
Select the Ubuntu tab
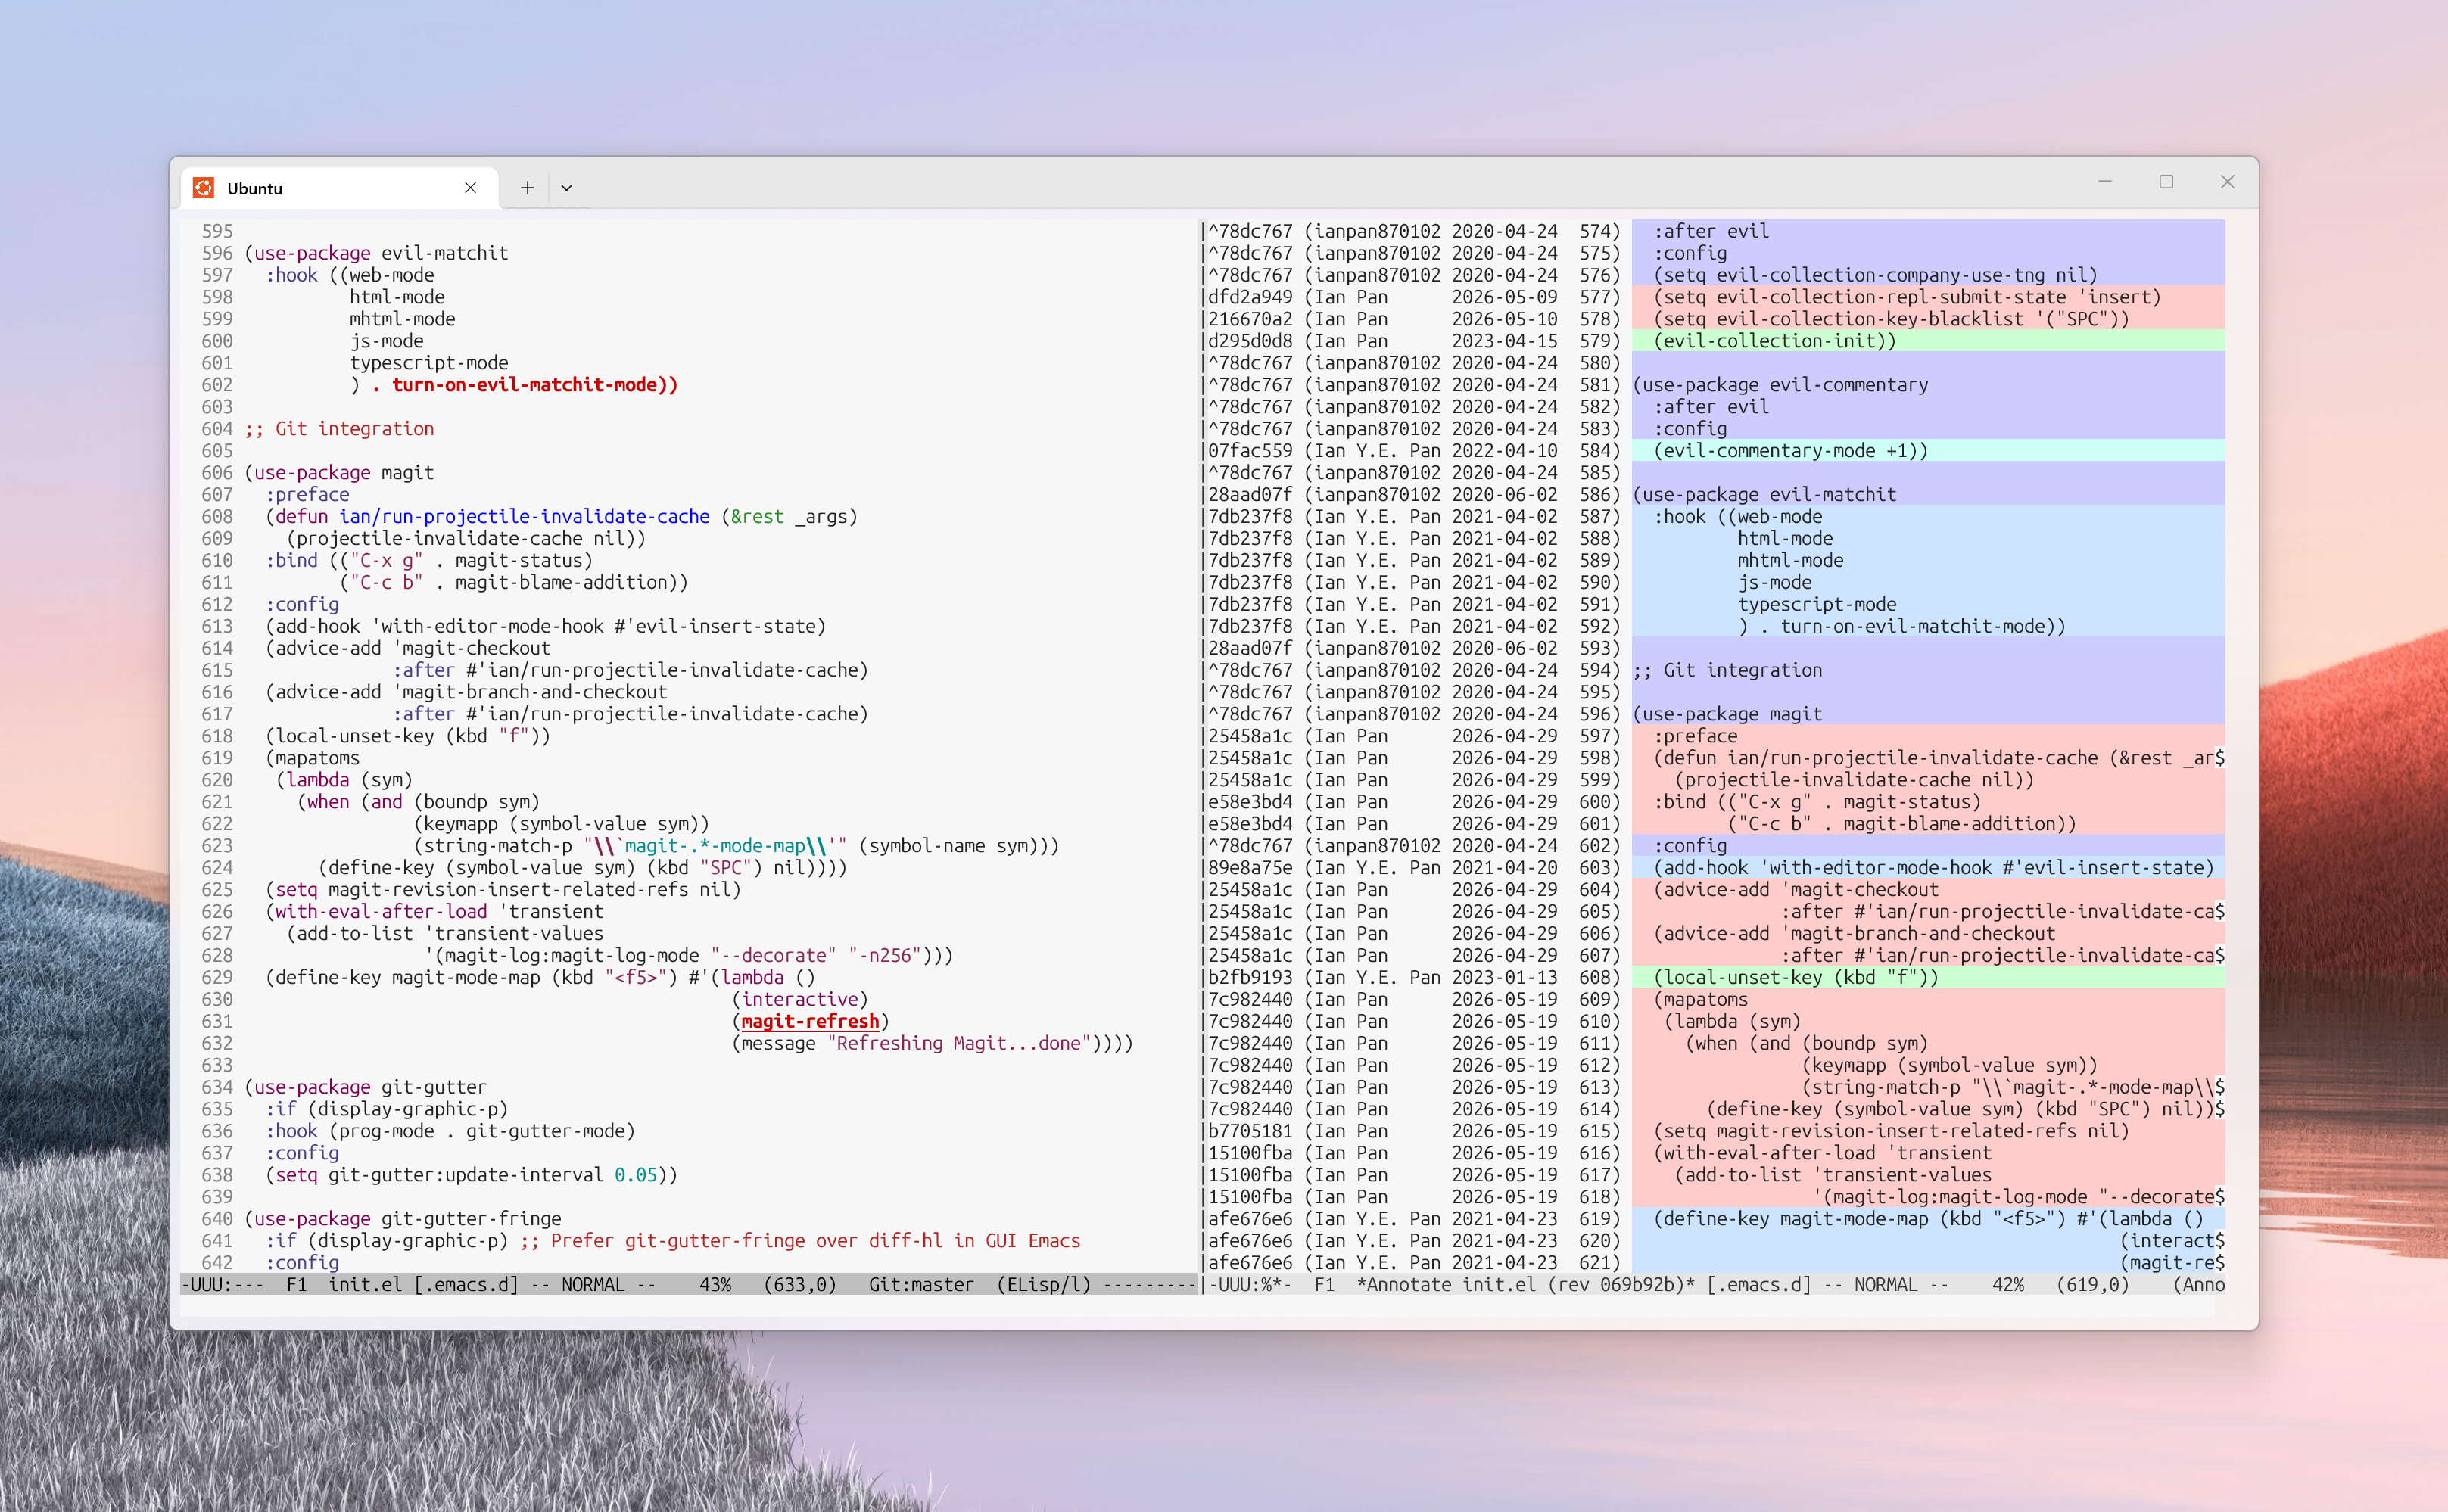coord(340,188)
